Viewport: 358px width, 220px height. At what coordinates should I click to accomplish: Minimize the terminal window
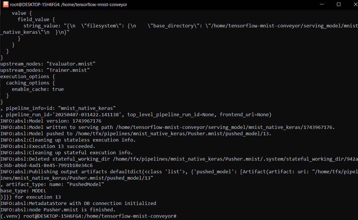coord(325,4)
